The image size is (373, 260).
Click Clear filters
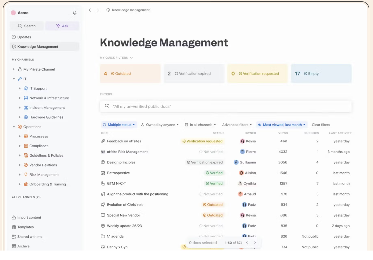click(321, 125)
